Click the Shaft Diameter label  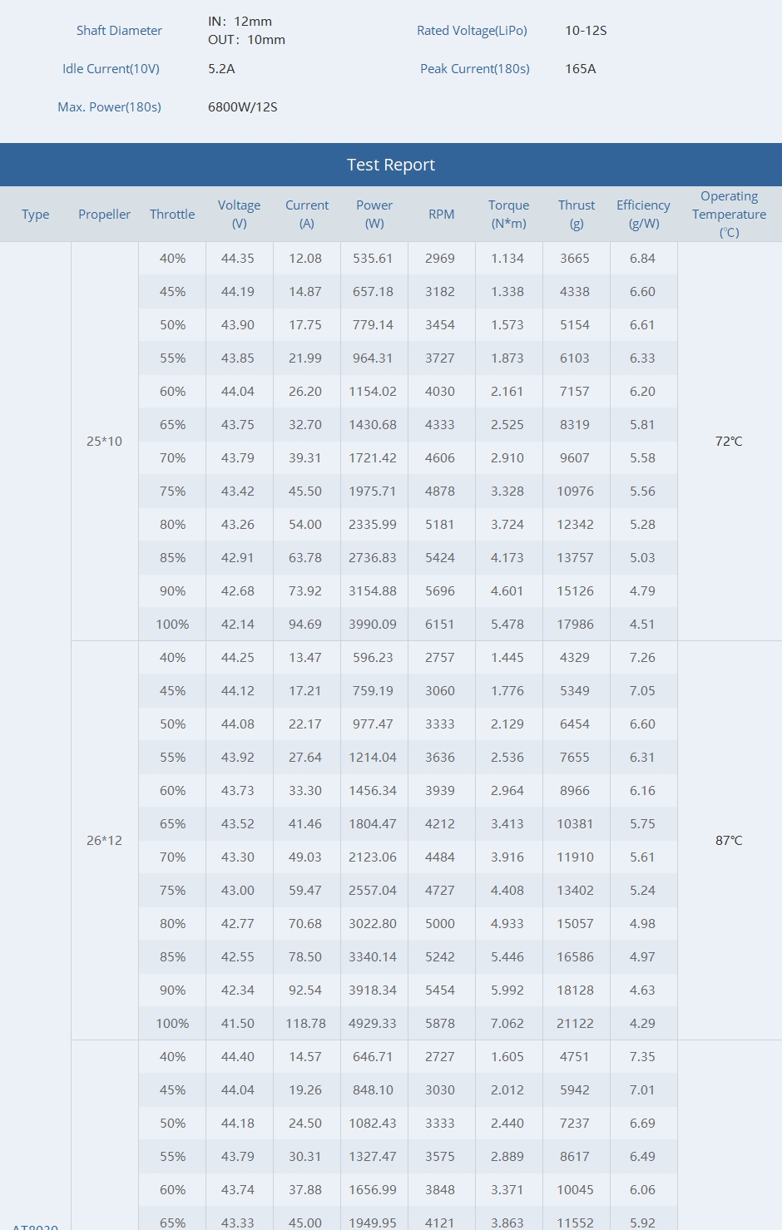(119, 31)
